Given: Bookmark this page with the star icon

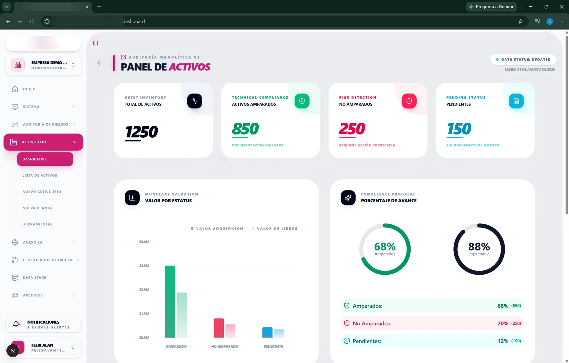Looking at the screenshot, I should click(x=521, y=21).
